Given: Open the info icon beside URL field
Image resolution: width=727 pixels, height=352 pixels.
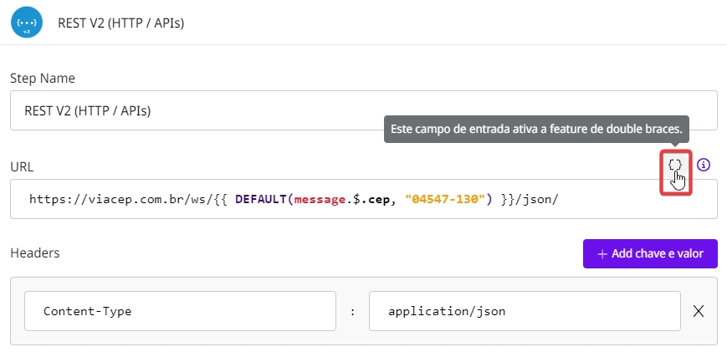Looking at the screenshot, I should (704, 165).
